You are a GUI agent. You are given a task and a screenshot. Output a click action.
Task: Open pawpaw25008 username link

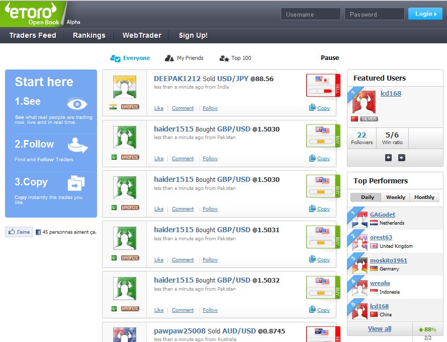[x=180, y=331]
